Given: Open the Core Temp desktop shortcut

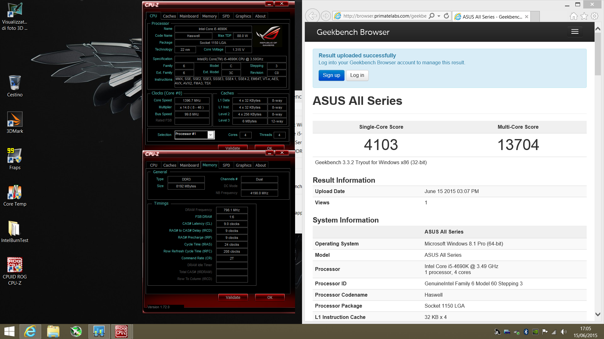Looking at the screenshot, I should (15, 196).
